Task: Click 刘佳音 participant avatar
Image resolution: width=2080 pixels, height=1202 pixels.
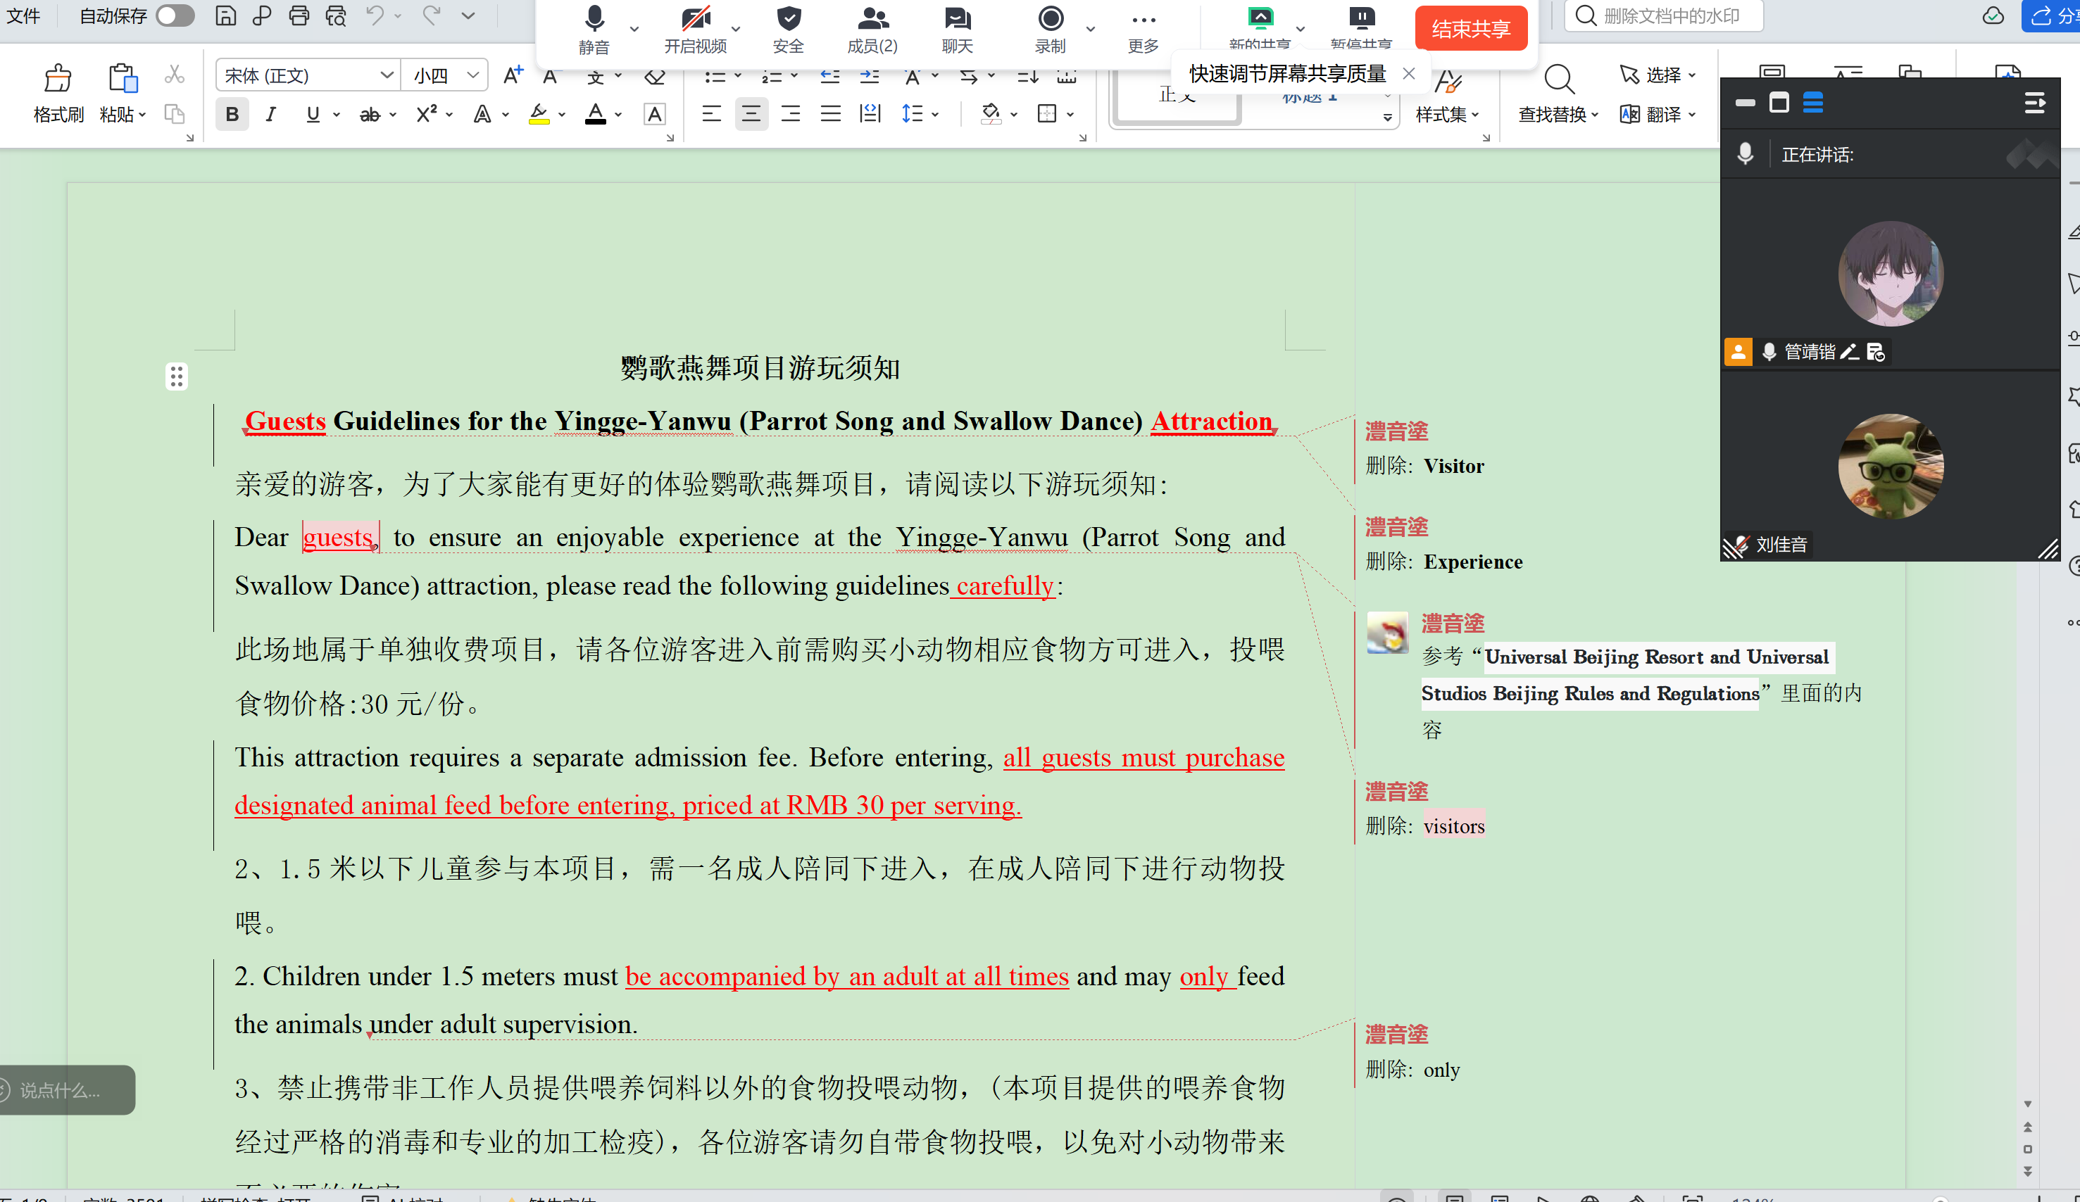Action: click(x=1890, y=466)
